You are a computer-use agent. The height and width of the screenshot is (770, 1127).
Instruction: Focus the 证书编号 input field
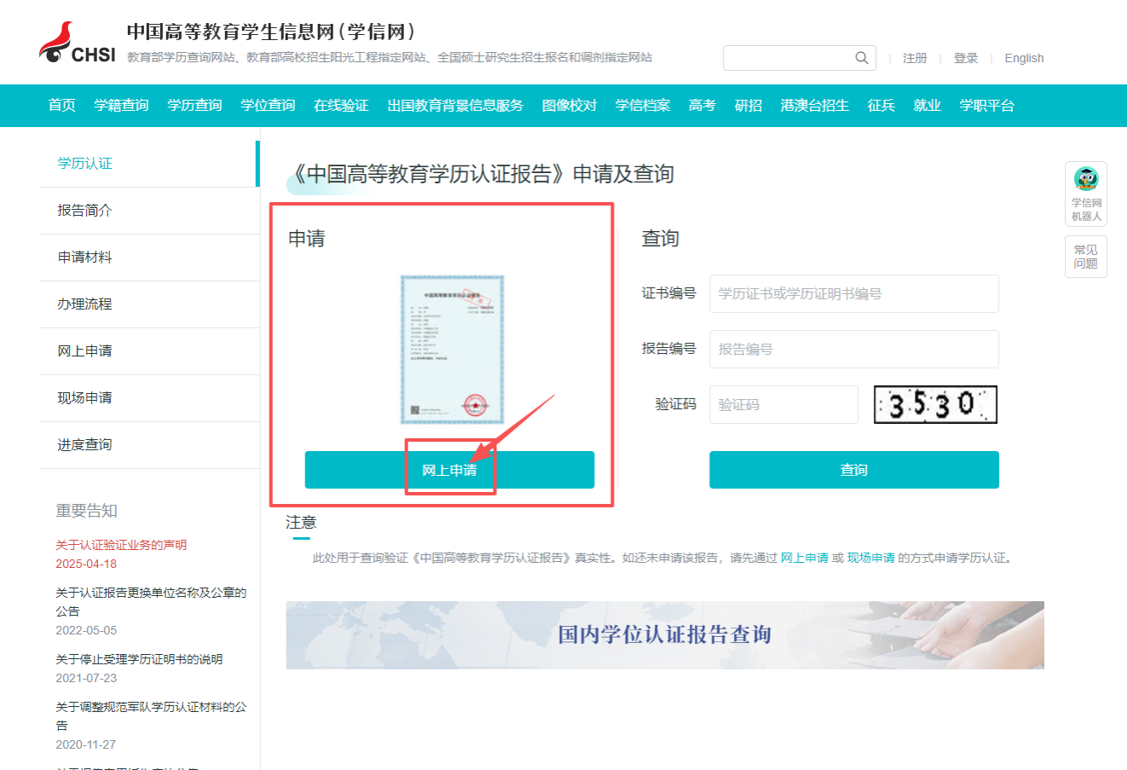[x=853, y=293]
